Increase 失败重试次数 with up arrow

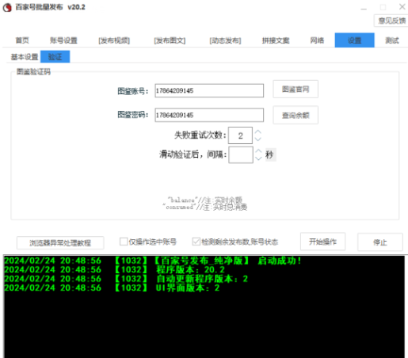pos(258,131)
